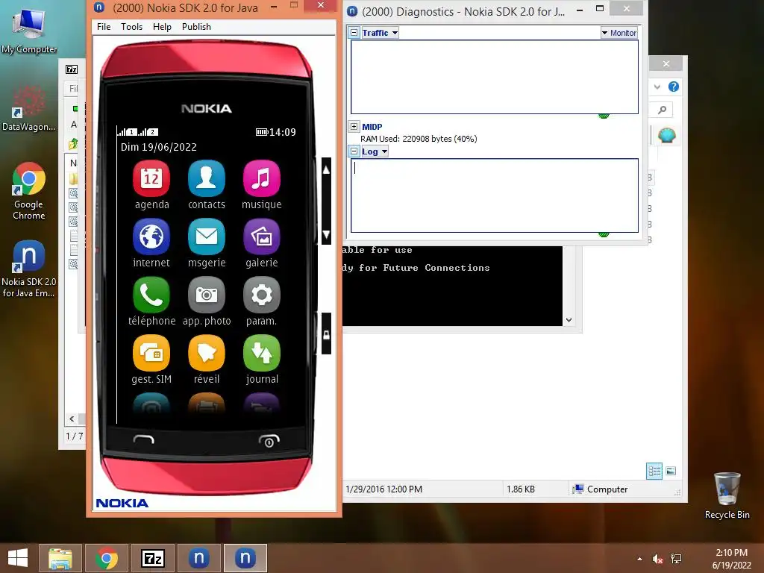Open the Traffic dropdown arrow
Image resolution: width=764 pixels, height=573 pixels.
tap(395, 33)
